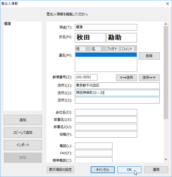This screenshot has height=177, width=172.
Task: Open 表示項目の設定 settings
Action: coord(60,169)
